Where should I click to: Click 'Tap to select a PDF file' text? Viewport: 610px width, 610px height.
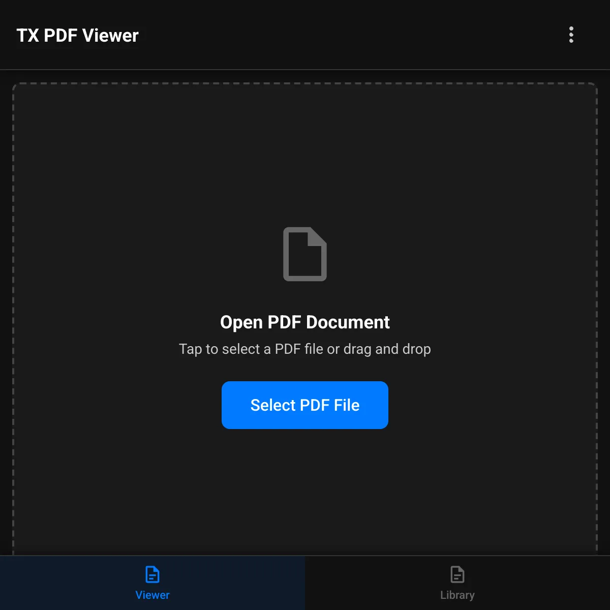pyautogui.click(x=251, y=349)
